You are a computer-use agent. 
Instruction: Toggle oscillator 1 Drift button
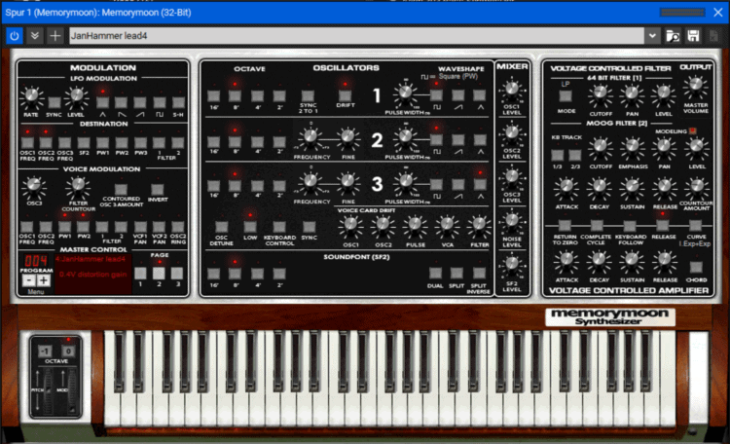click(x=345, y=96)
